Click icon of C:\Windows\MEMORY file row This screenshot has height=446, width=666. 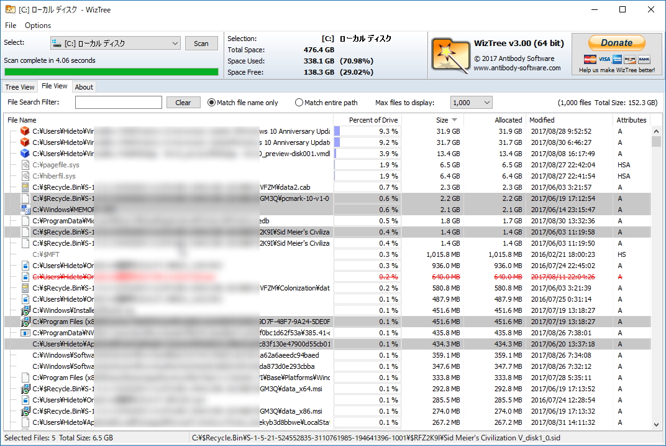25,210
